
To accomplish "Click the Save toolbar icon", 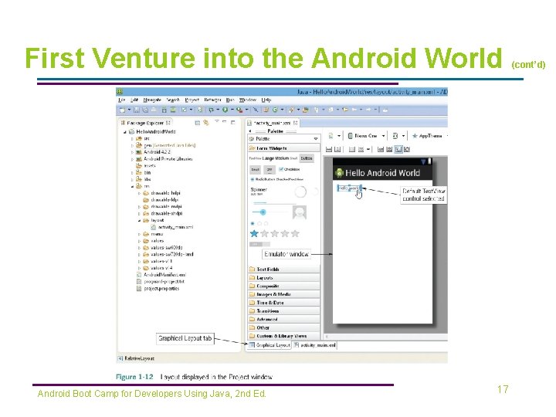I will (136, 110).
